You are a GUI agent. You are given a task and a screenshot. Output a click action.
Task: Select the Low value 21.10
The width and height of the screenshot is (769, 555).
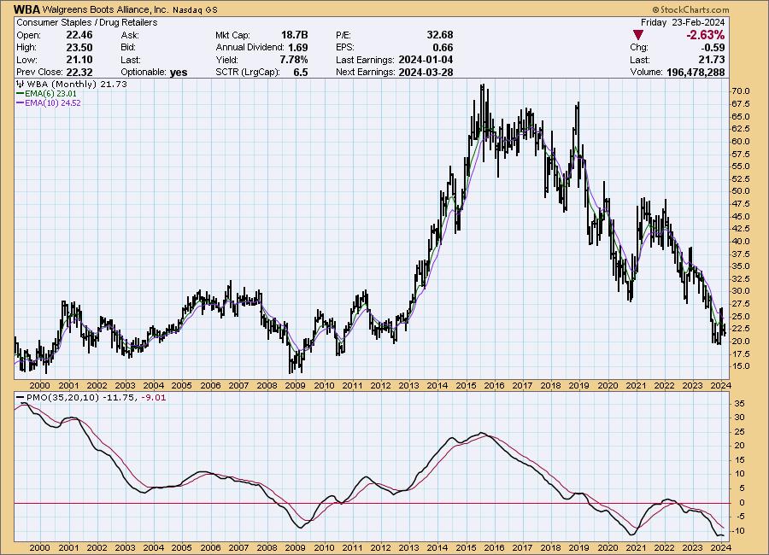click(x=79, y=60)
